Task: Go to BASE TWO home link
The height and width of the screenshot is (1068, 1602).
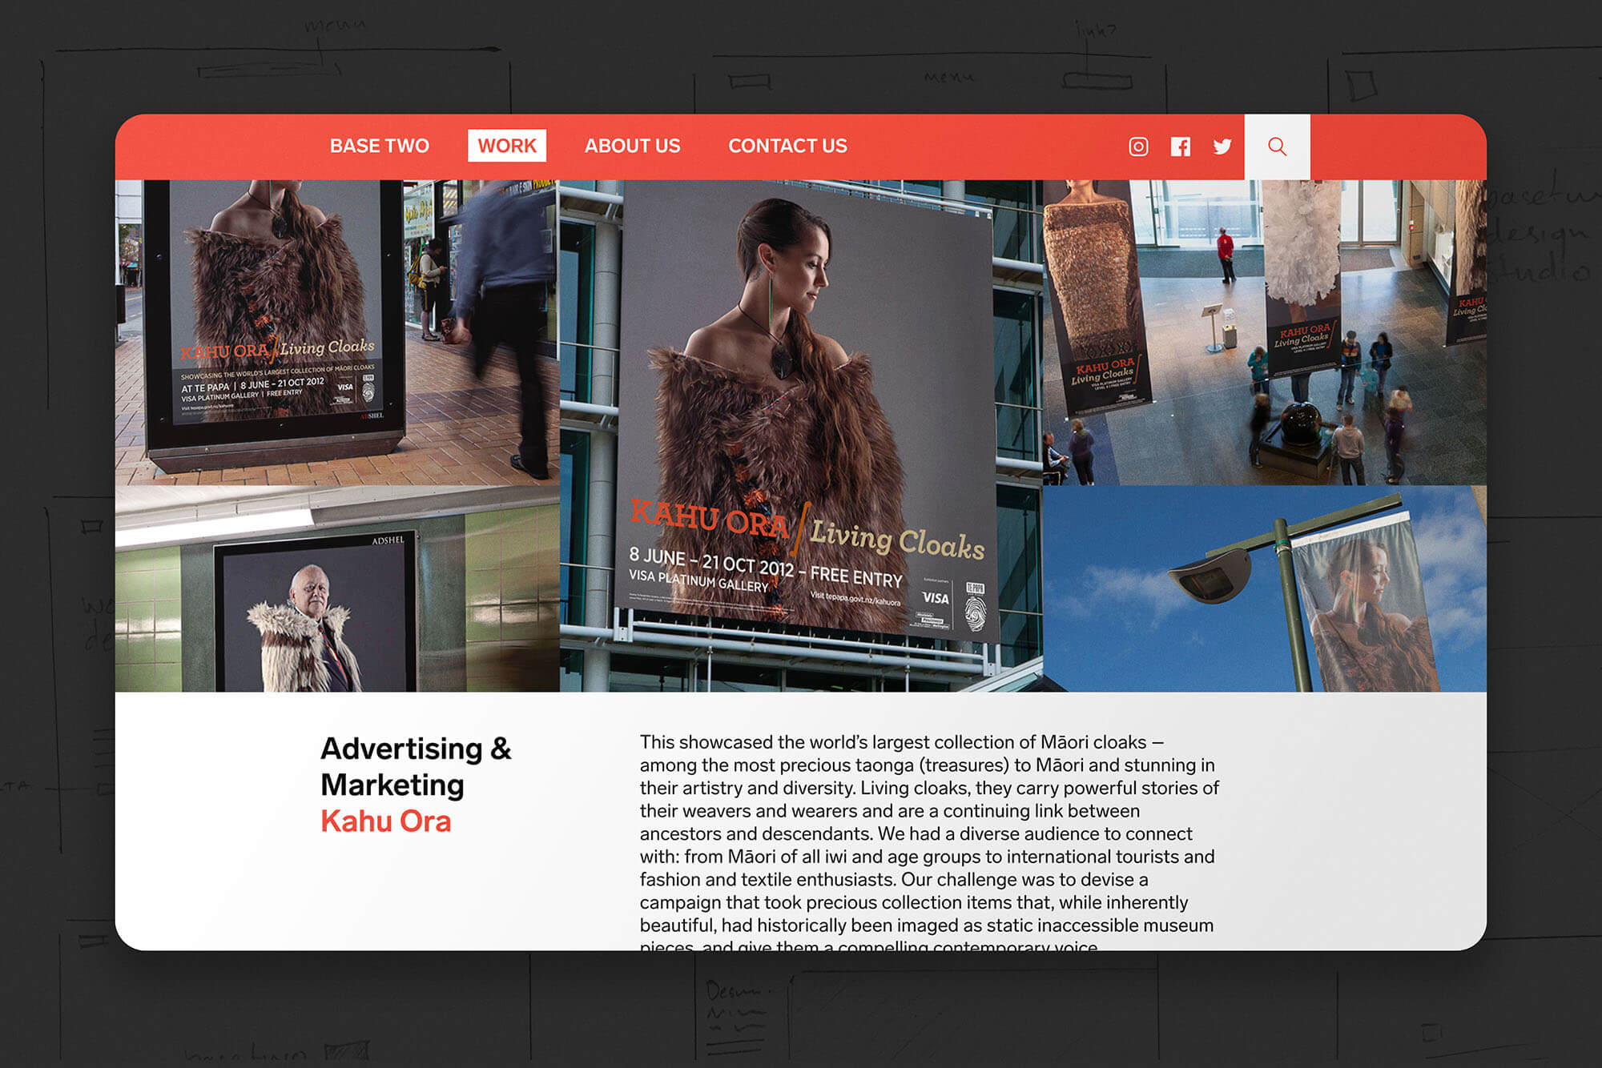Action: (x=380, y=146)
